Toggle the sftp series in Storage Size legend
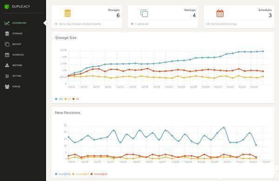This screenshot has width=279, height=181. [x=59, y=99]
